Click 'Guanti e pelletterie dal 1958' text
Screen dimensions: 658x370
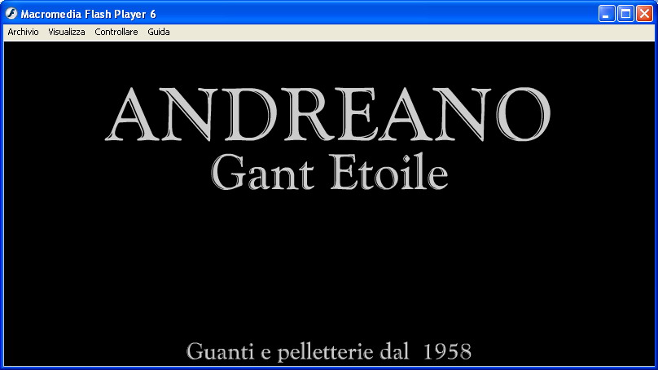pyautogui.click(x=329, y=351)
